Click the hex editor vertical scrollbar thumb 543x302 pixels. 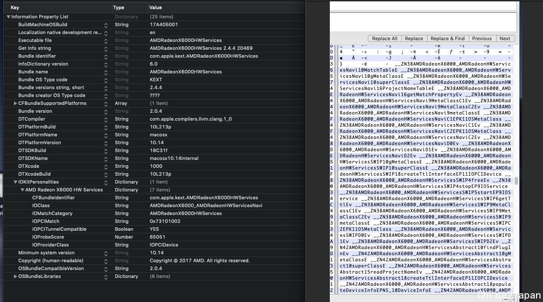(516, 181)
